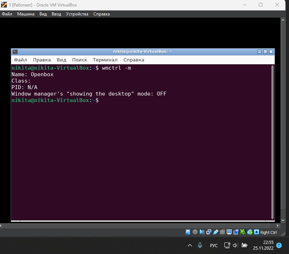Switch the РУС keyboard language indicator
289x254 pixels.
click(214, 245)
